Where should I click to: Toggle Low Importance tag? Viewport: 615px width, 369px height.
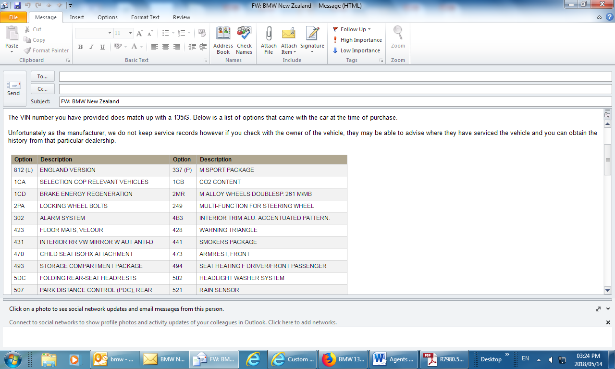[356, 50]
